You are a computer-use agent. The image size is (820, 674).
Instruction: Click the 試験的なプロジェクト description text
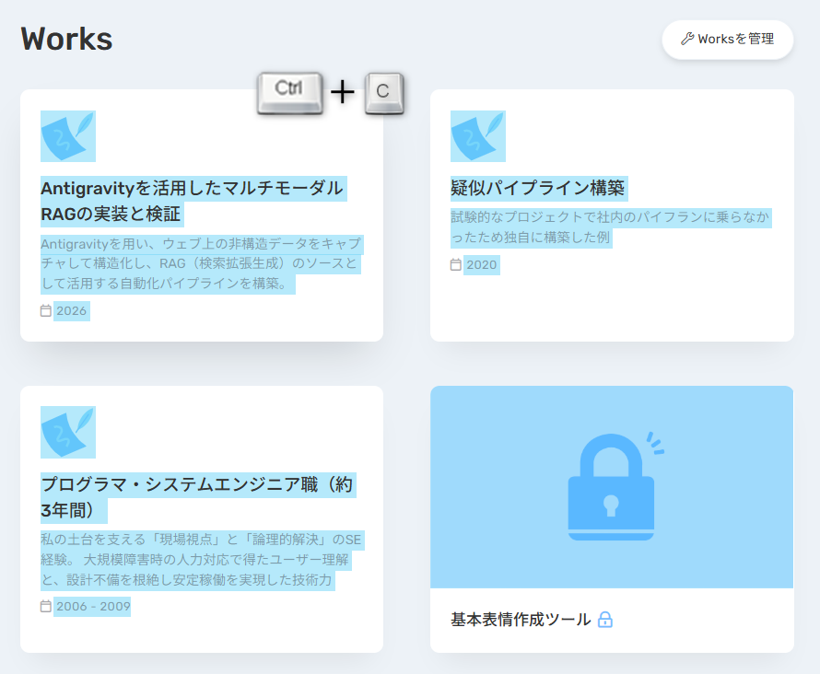pos(610,227)
